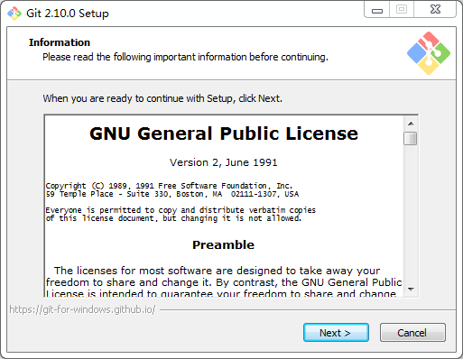Click the Version 2, June 1991 line
Screen dimensions: 463x359
(223, 162)
